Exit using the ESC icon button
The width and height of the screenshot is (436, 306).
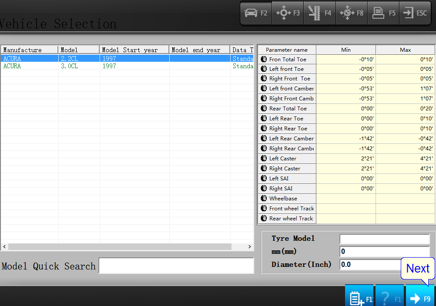pos(415,13)
